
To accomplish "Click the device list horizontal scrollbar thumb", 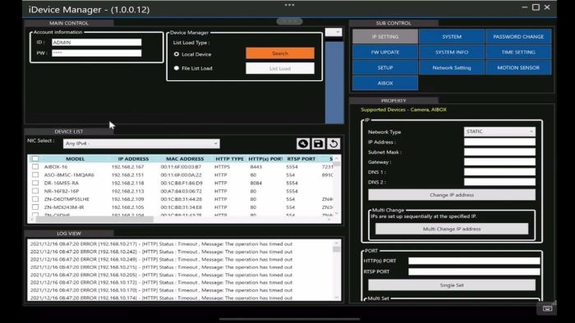I will coord(94,220).
